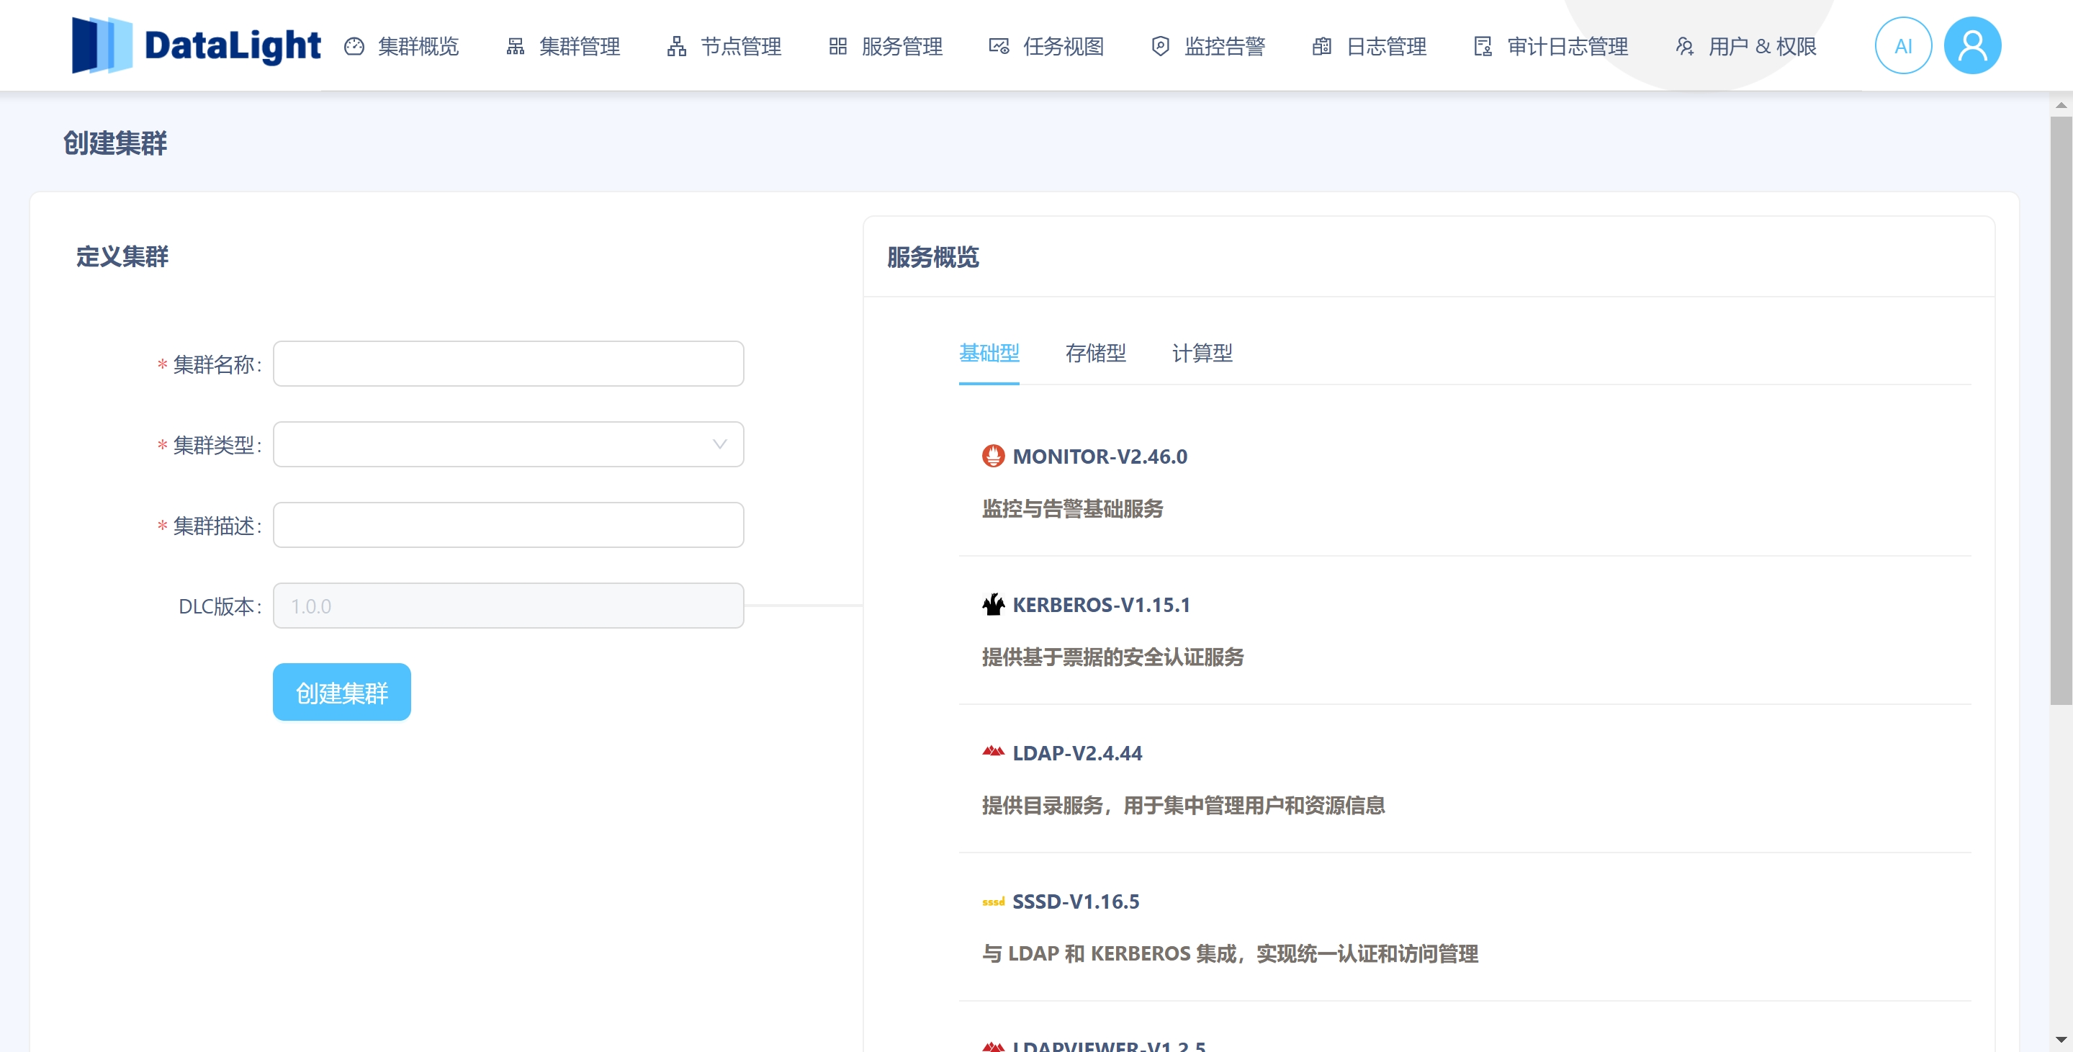This screenshot has width=2073, height=1052.
Task: Click the red LDAP service icon
Action: (993, 752)
